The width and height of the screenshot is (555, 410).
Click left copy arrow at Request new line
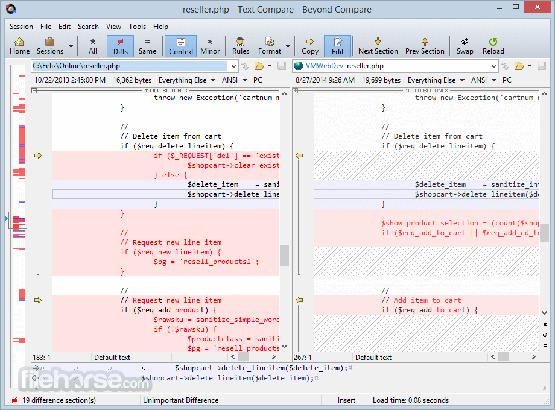38,300
